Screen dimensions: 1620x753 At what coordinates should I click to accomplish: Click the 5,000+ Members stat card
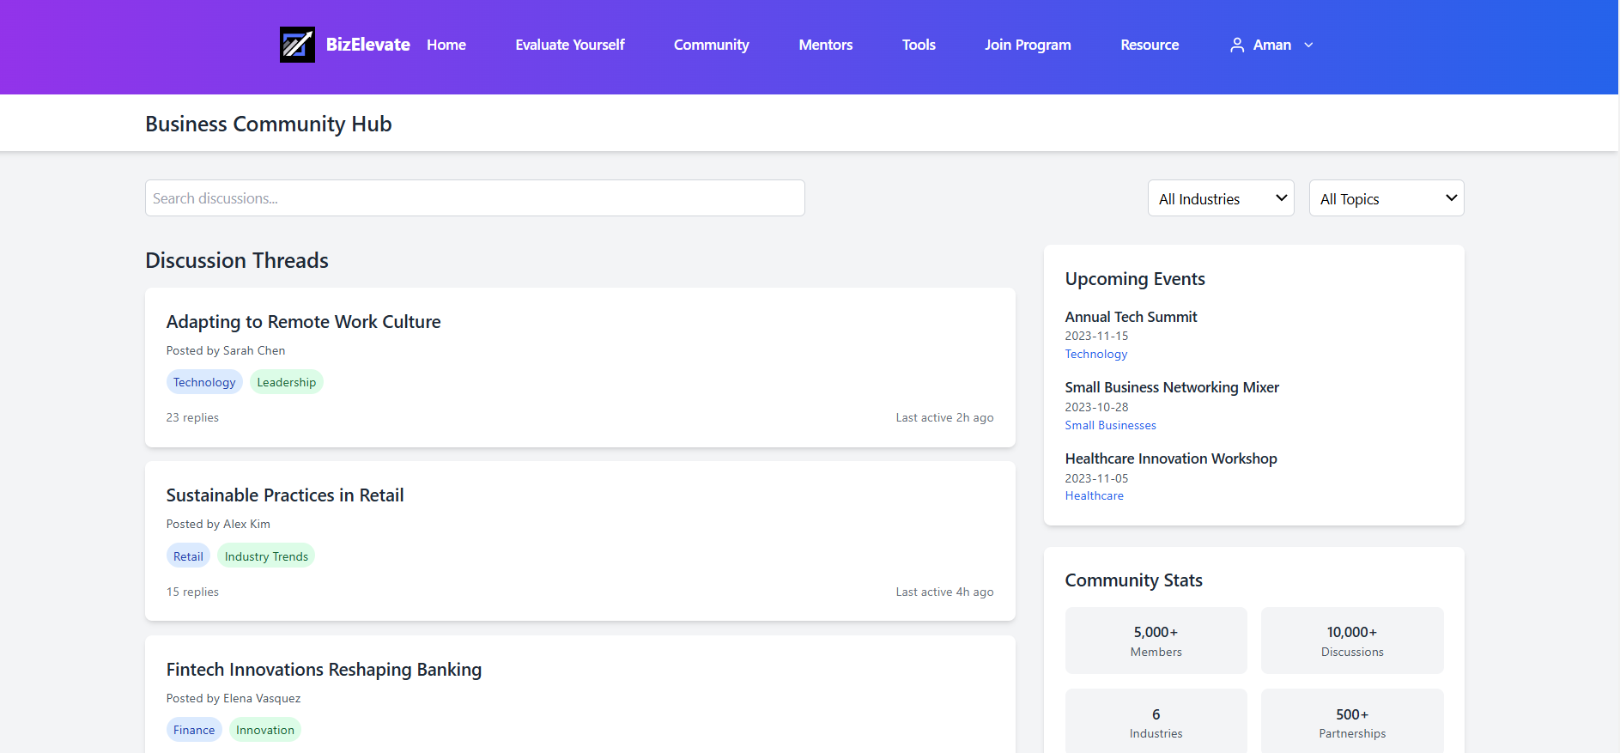tap(1156, 641)
